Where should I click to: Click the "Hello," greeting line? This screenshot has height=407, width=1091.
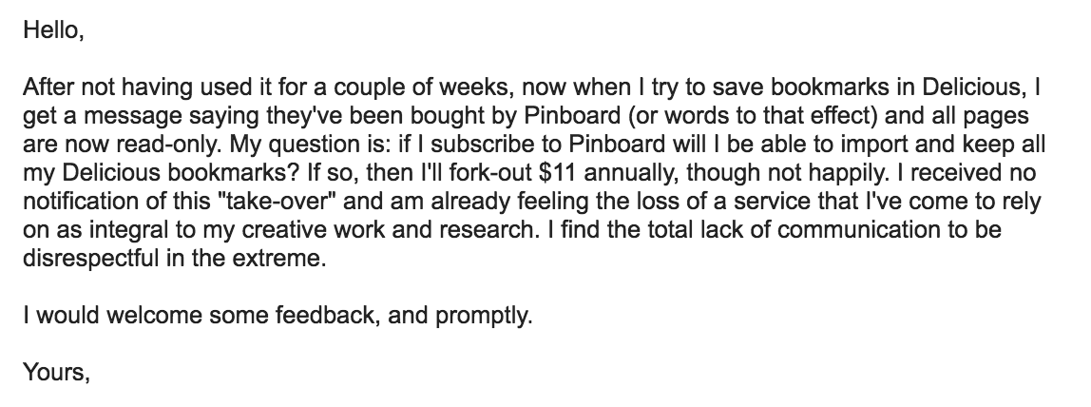click(53, 30)
